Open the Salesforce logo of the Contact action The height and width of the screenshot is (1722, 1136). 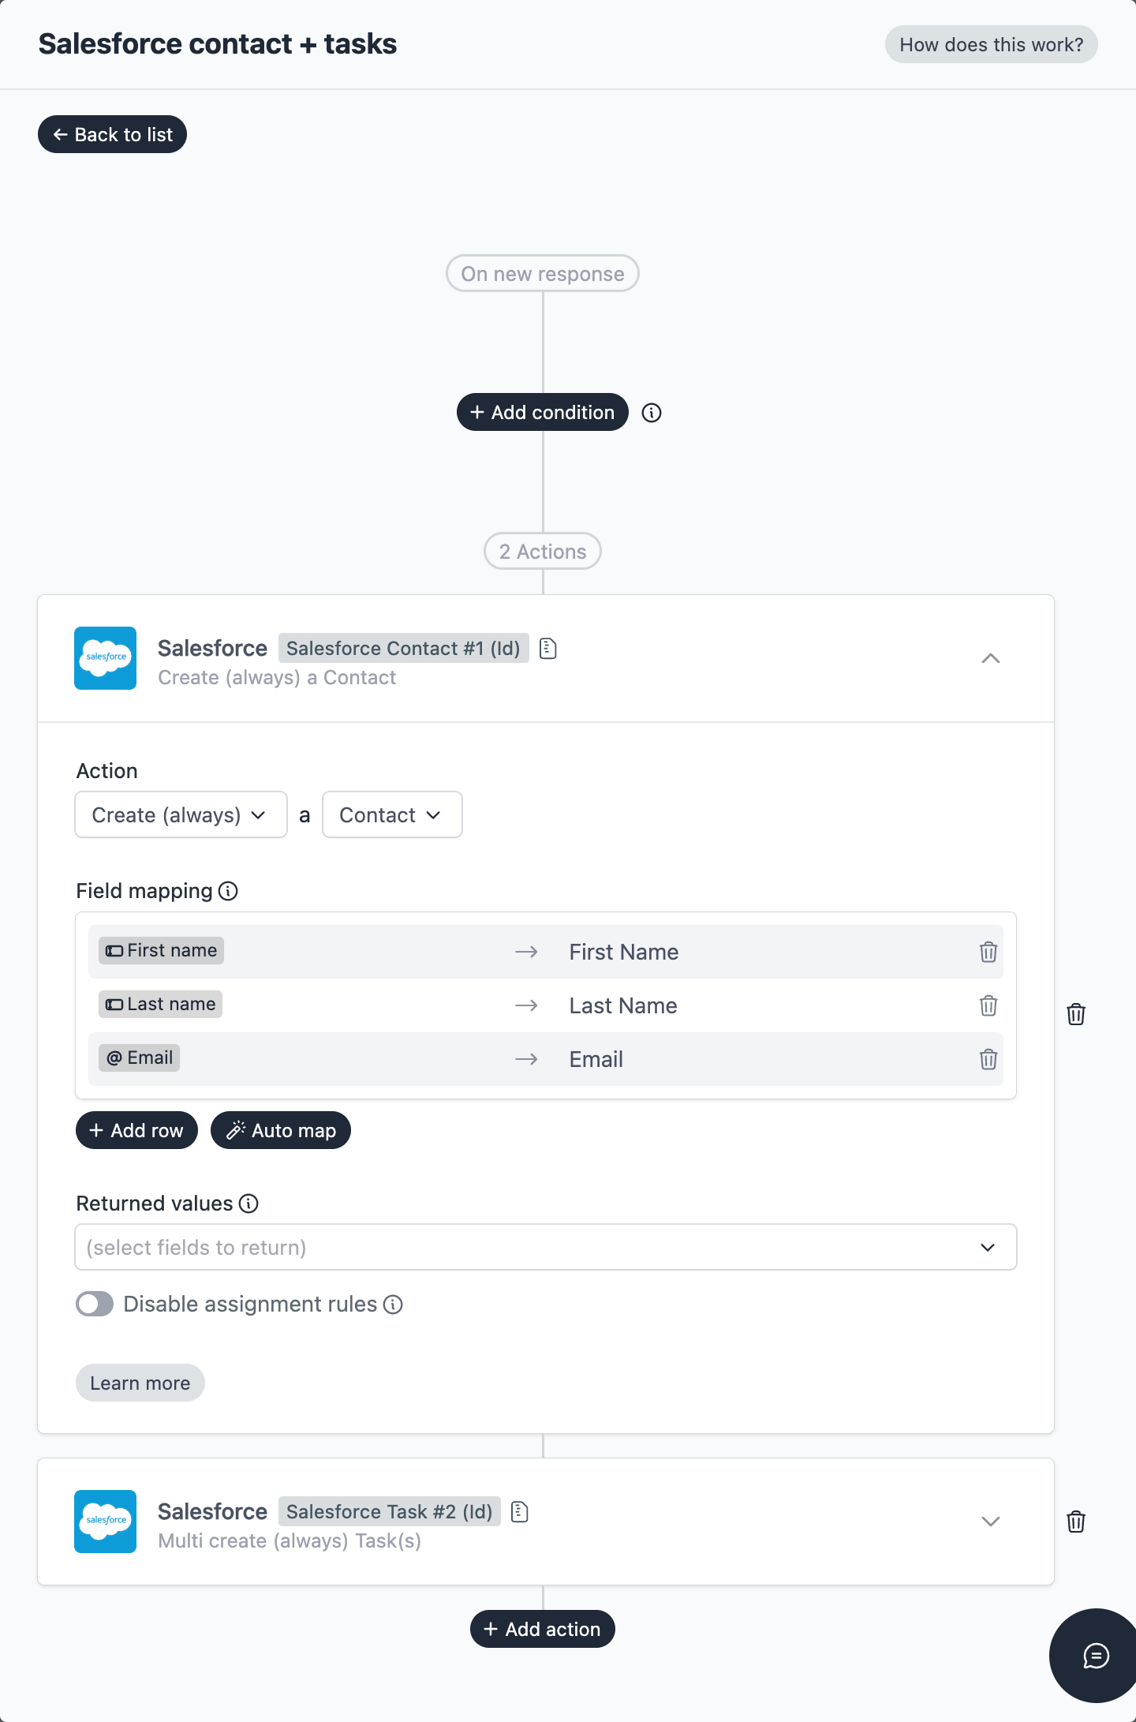(x=106, y=658)
